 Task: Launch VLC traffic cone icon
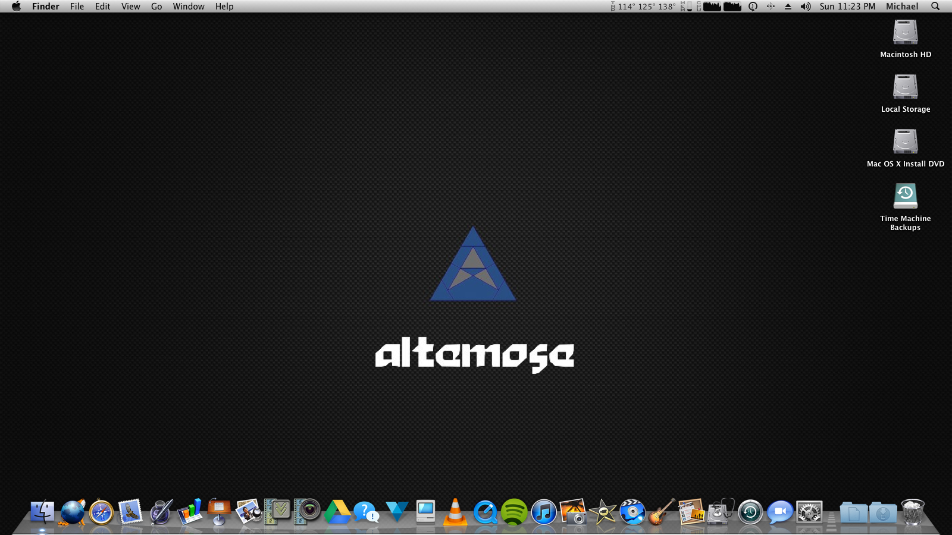point(455,512)
